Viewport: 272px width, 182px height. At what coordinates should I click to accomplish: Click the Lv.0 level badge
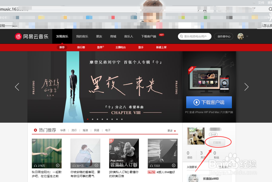coord(213,135)
